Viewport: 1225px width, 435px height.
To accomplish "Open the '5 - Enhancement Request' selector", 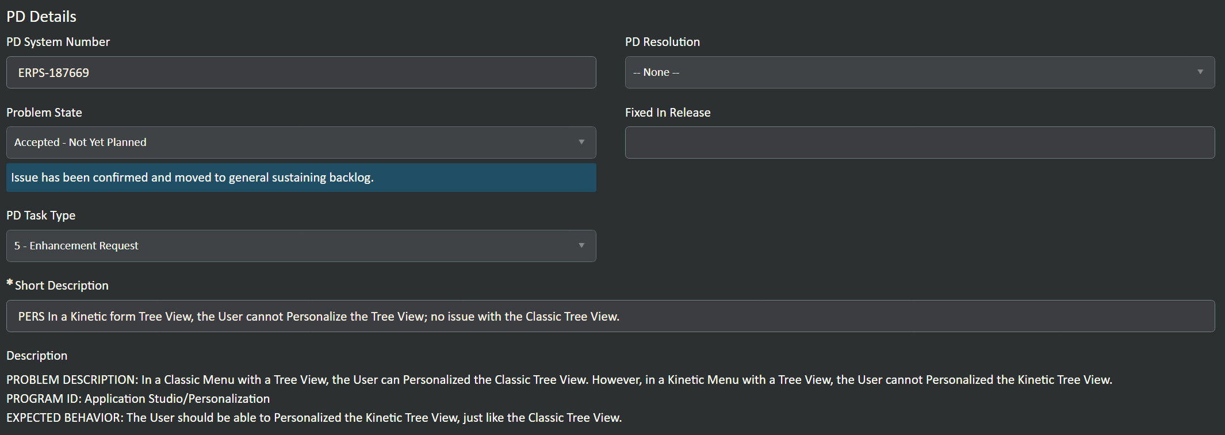I will tap(300, 246).
